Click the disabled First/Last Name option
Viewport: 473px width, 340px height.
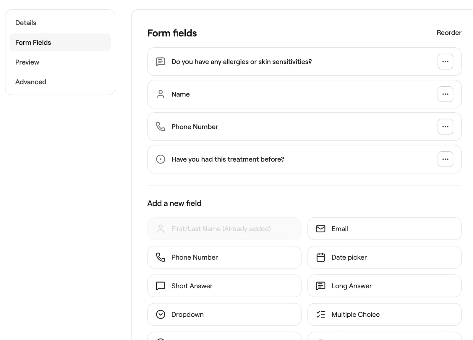tap(224, 229)
